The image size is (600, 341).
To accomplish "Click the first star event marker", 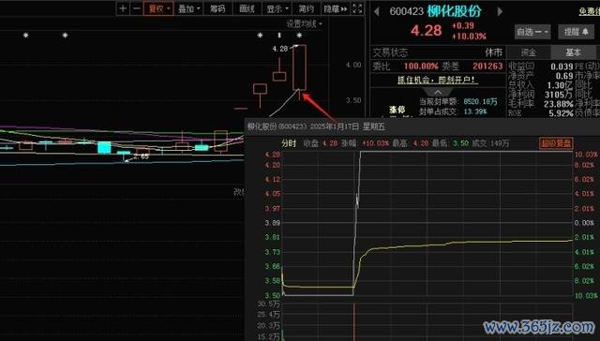I will click(x=25, y=36).
